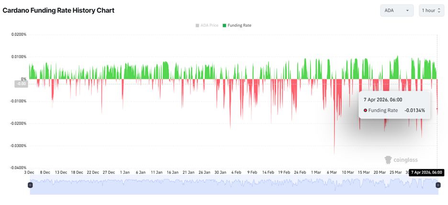448x205 pixels.
Task: Click the green Funding Rate legend square
Action: (x=224, y=25)
